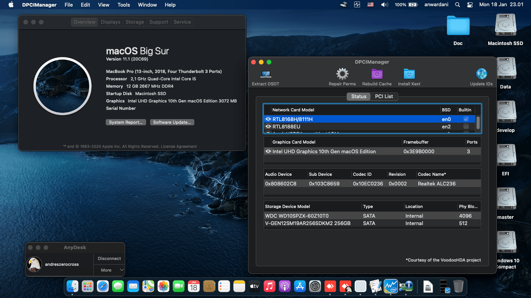Open DPCIManager application menu
The height and width of the screenshot is (298, 531).
(39, 5)
